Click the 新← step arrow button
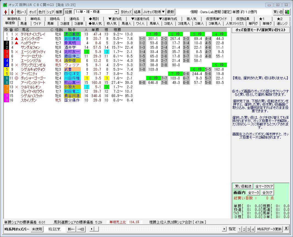293x237 pixels. [x=71, y=229]
